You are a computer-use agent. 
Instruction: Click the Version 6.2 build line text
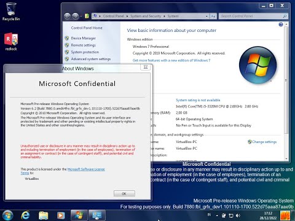pyautogui.click(x=80, y=109)
